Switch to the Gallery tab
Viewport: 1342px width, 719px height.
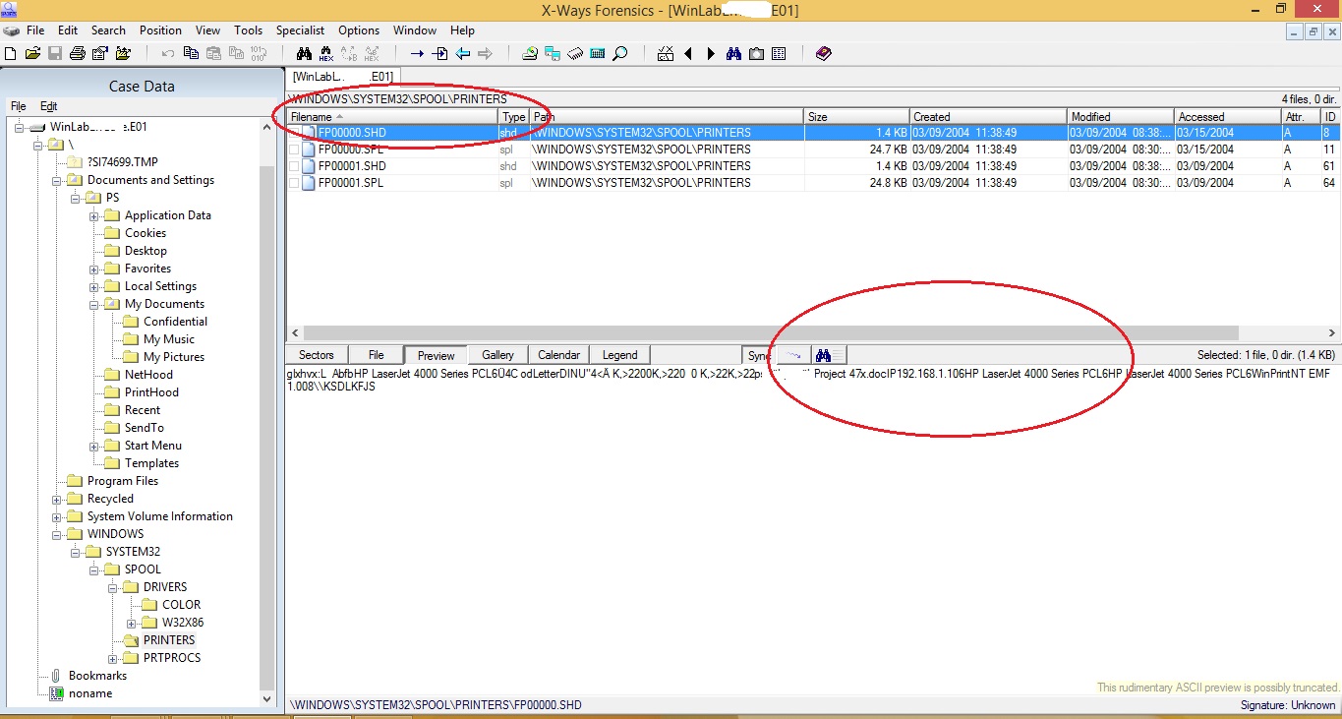pyautogui.click(x=497, y=355)
